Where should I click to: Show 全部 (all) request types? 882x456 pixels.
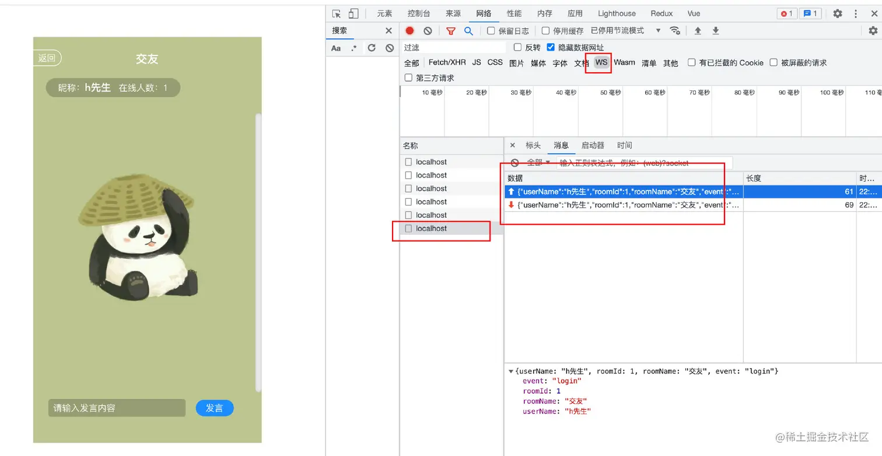click(x=411, y=63)
